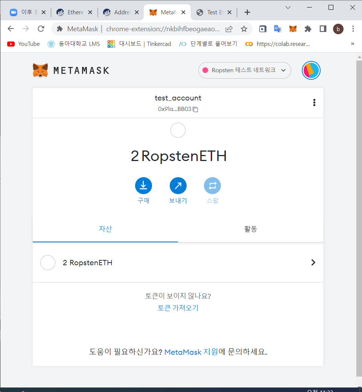Viewport: 362px width, 392px height.
Task: Bookmark this page with star icon
Action: tap(244, 29)
